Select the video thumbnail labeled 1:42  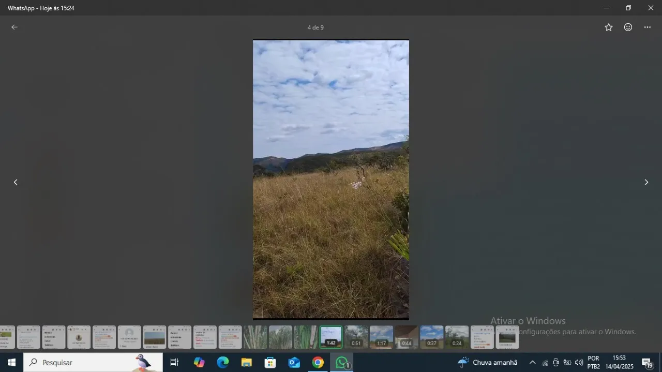click(x=331, y=337)
